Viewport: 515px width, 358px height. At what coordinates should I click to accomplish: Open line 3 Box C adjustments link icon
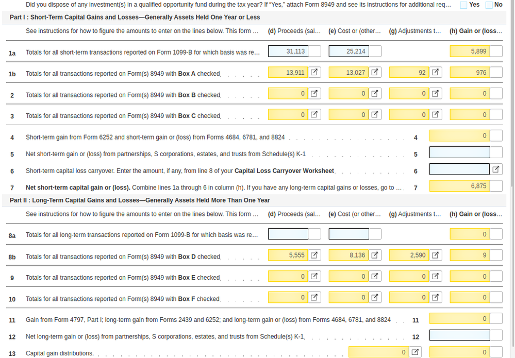click(x=436, y=115)
